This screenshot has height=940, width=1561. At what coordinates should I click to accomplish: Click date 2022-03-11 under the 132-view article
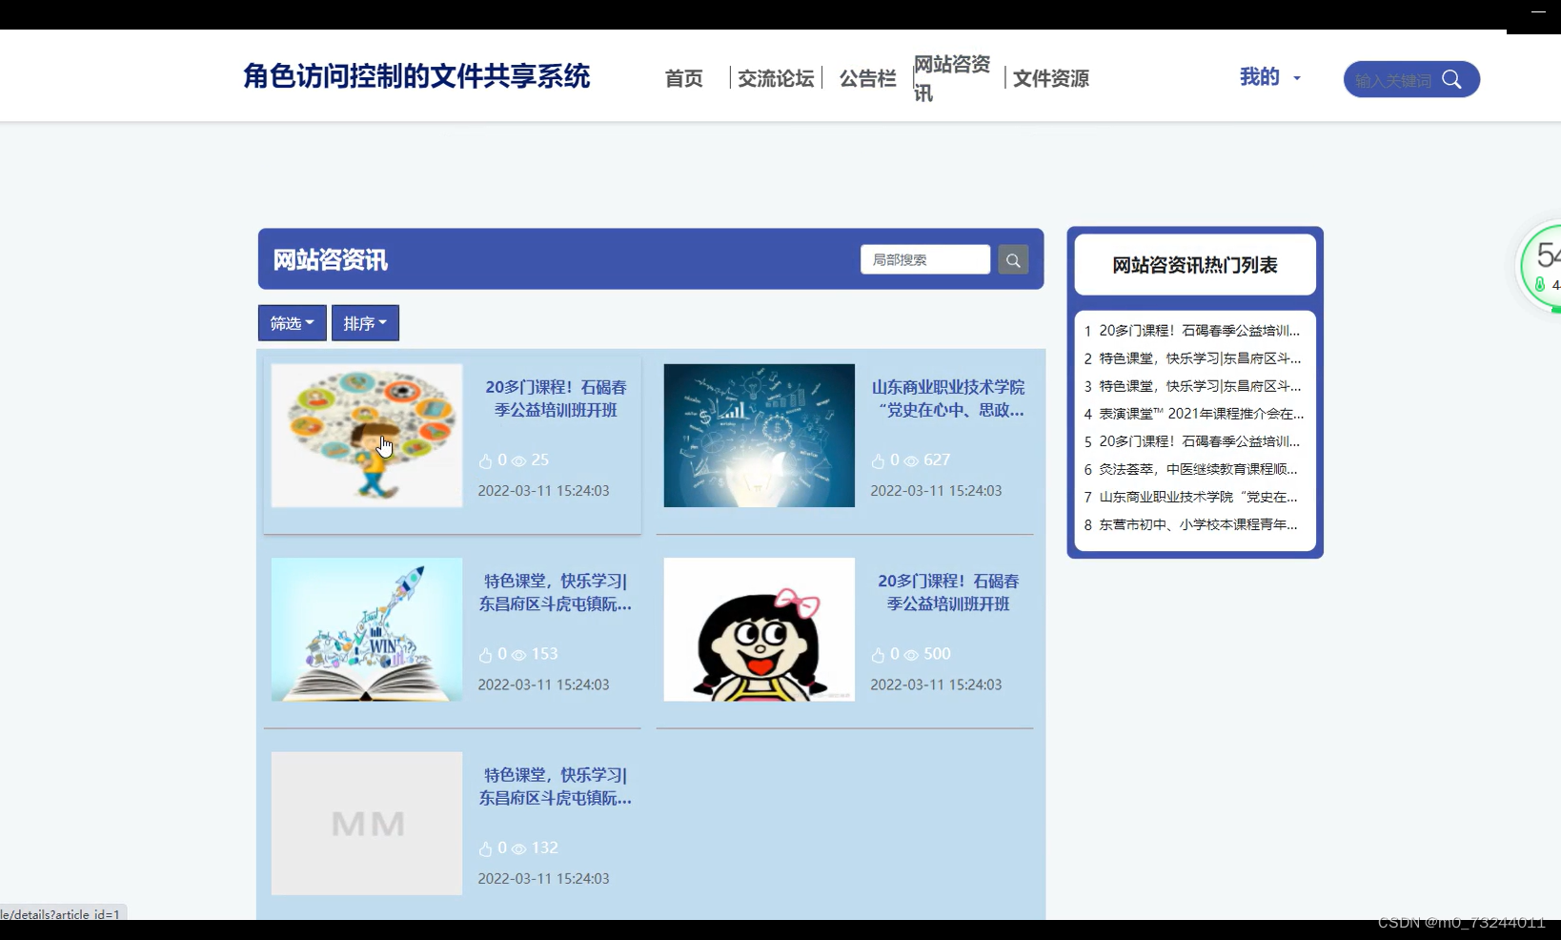[543, 879]
